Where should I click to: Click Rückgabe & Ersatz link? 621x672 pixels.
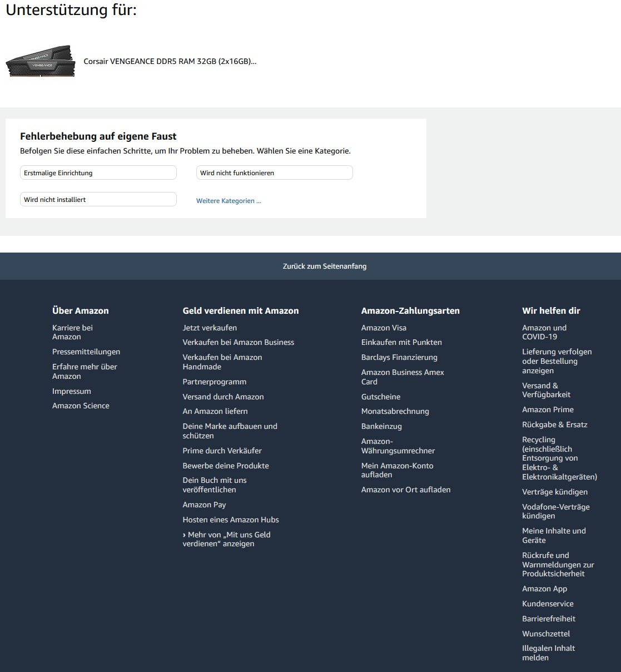point(555,424)
